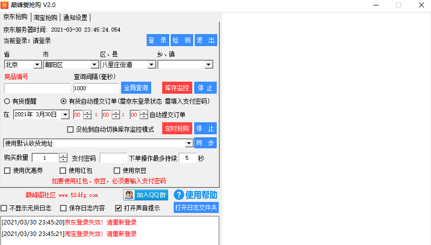Screen dimensions: 431x245
Task: Click the 京东服务器时间 timestamp text
Action: click(86, 30)
